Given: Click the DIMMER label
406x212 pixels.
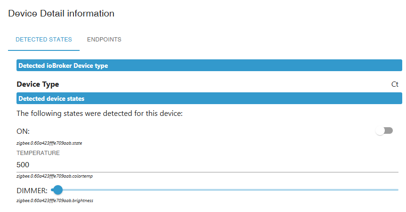Looking at the screenshot, I should point(32,190).
